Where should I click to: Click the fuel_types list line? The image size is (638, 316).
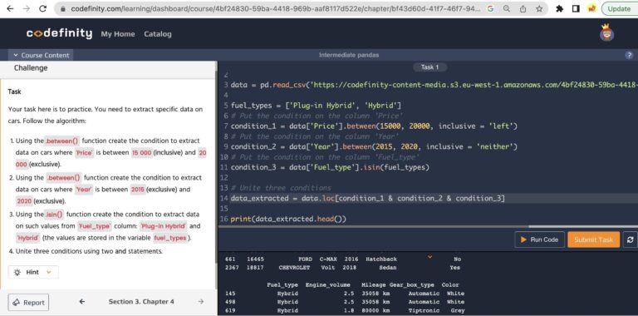[x=317, y=106]
